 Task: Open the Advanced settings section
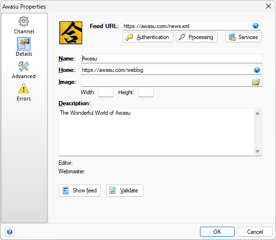pyautogui.click(x=24, y=70)
